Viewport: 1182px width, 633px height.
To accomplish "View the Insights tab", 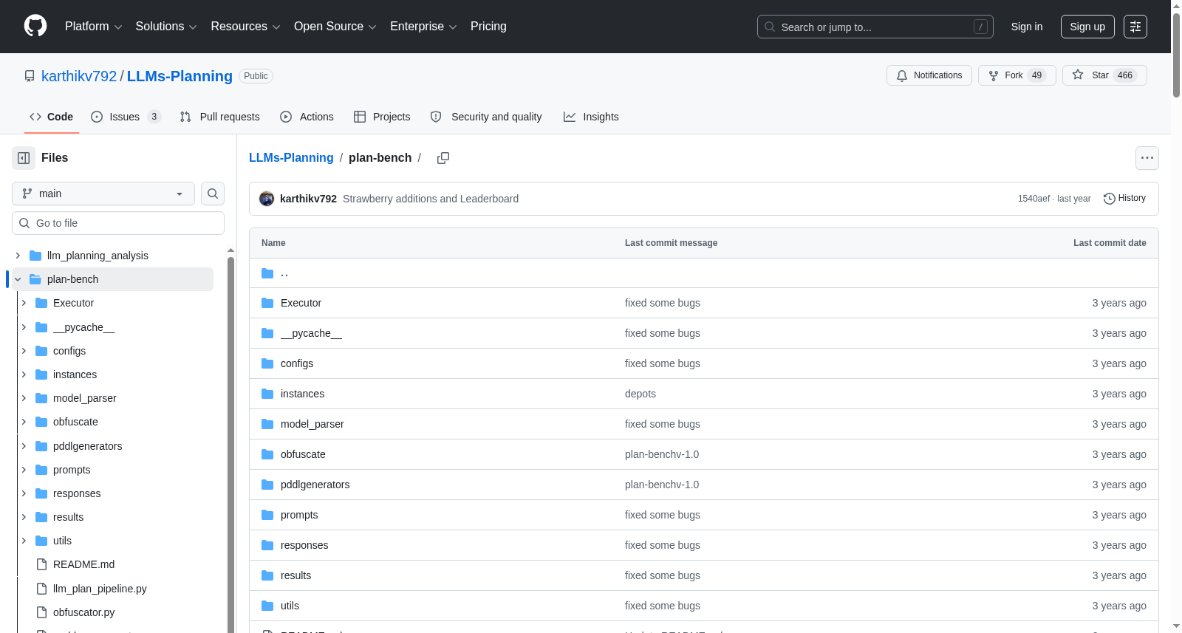I will coord(591,117).
